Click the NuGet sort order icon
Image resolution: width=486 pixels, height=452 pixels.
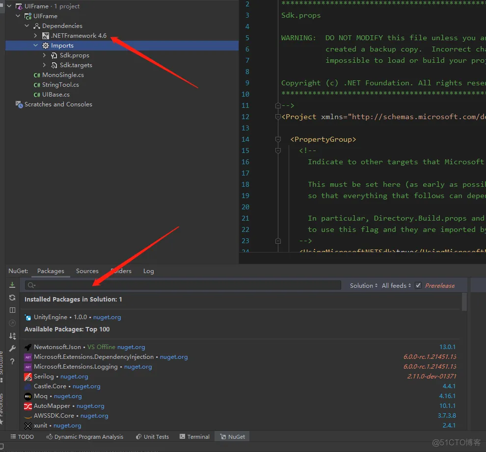[12, 336]
